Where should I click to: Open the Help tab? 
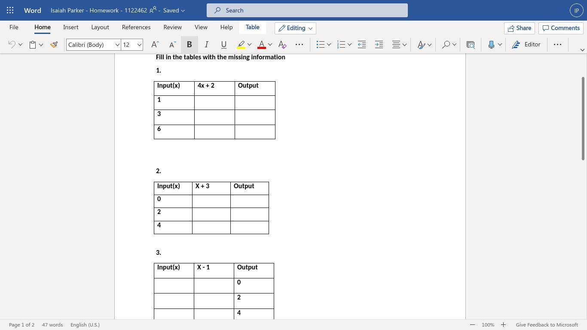coord(226,27)
